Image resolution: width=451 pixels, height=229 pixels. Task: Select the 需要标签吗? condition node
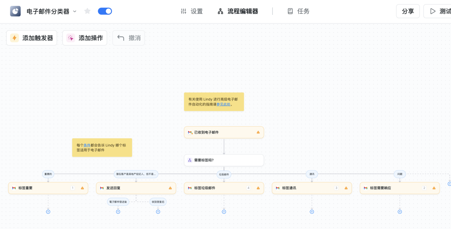pos(224,160)
